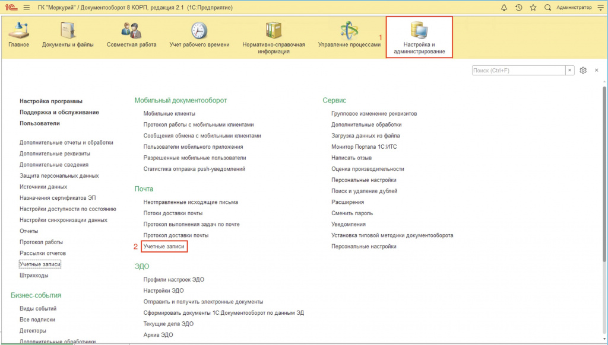Open Оценка производительности
This screenshot has width=608, height=345.
[x=368, y=169]
